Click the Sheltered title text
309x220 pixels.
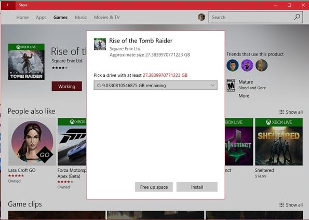pos(264,170)
